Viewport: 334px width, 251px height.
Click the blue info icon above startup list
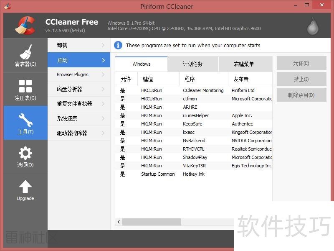118,45
